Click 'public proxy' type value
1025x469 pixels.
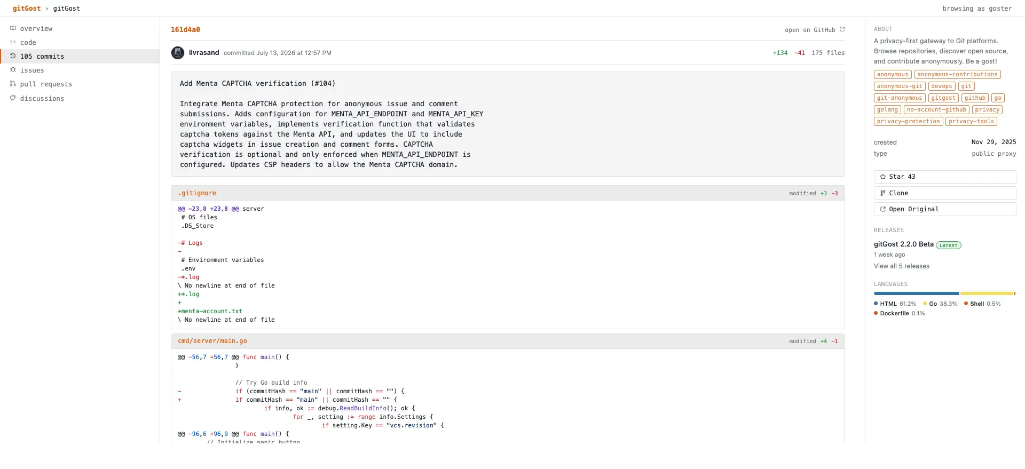[x=994, y=154]
